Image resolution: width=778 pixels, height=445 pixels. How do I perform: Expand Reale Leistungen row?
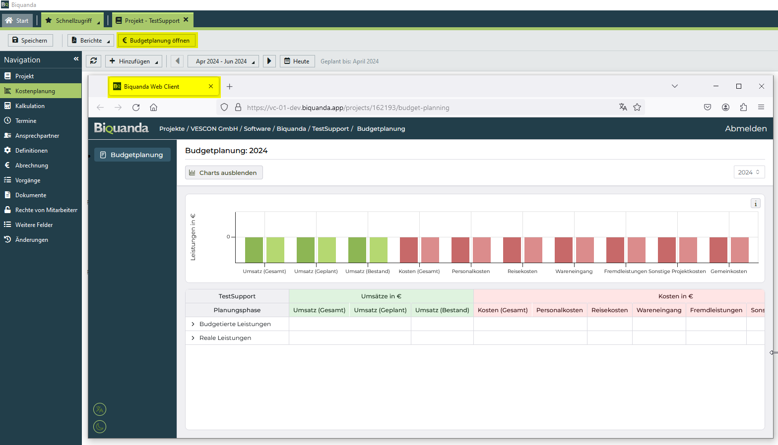coord(193,338)
